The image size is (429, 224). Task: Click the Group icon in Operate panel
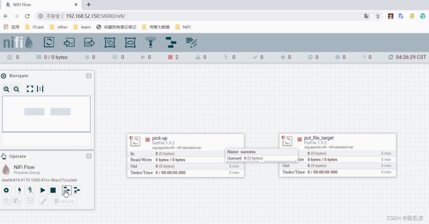[x=30, y=201]
